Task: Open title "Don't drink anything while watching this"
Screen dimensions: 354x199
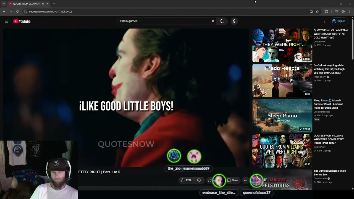Action: 329,69
